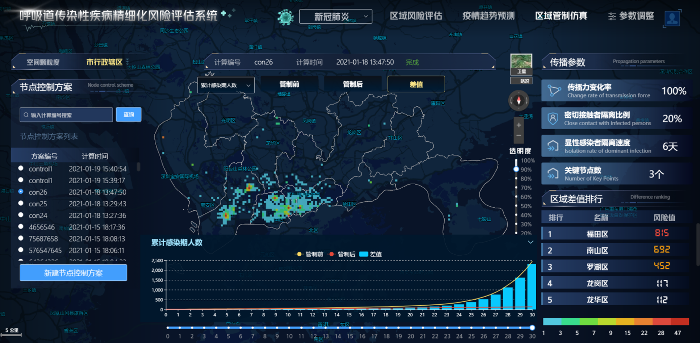Click the 龙华区 ranking row
The image size is (700, 343).
click(615, 300)
